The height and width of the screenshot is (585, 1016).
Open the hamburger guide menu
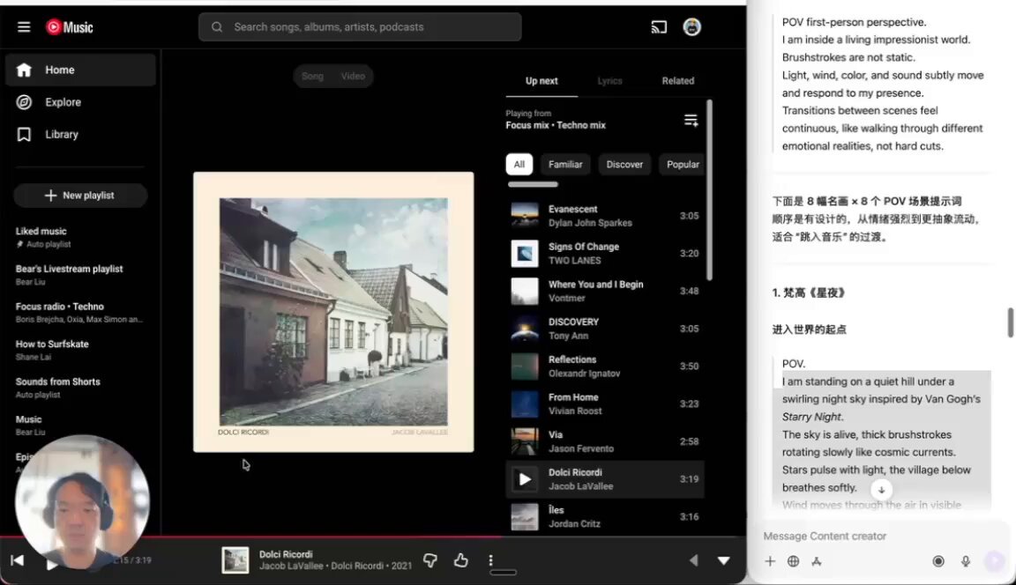point(24,27)
